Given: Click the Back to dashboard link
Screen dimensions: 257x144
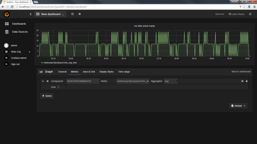Looking at the screenshot, I should [x=241, y=71].
